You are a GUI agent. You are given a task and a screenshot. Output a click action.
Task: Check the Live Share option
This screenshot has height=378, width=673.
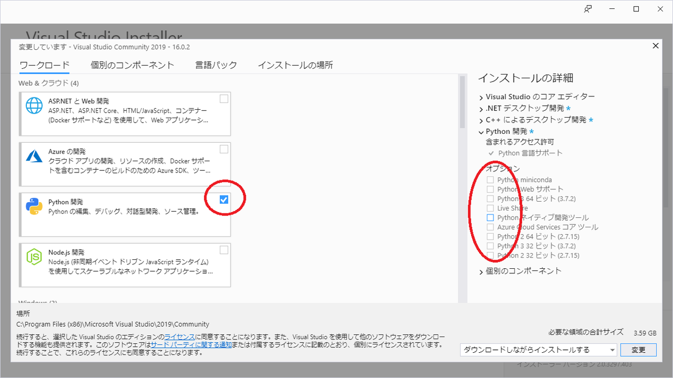(490, 208)
